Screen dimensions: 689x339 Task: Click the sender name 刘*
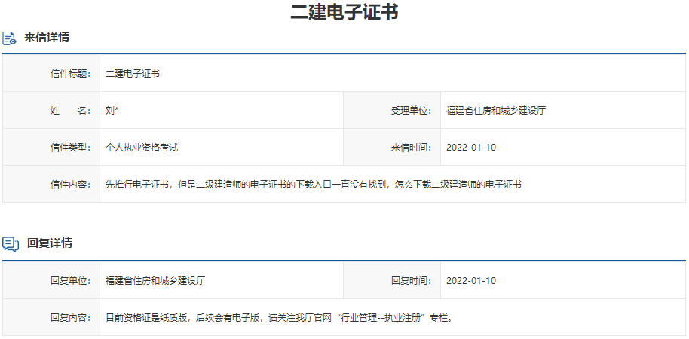(112, 111)
